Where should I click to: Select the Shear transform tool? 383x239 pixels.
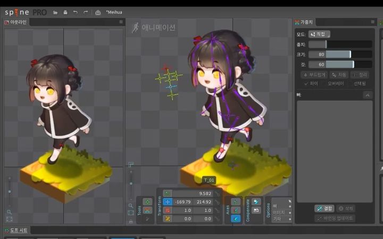pos(168,219)
